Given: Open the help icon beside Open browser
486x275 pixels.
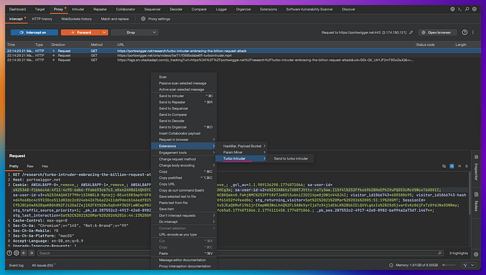Looking at the screenshot, I should 464,32.
